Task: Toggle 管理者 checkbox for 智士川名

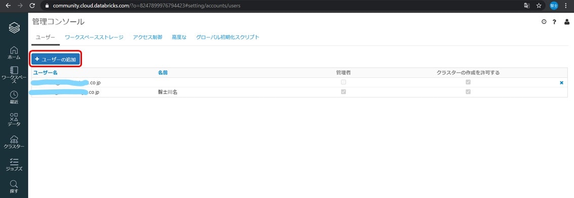Action: click(343, 92)
